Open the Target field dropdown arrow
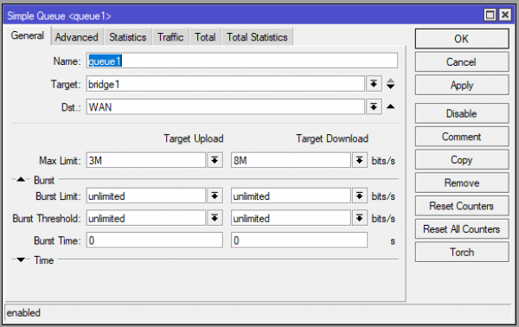 (x=374, y=84)
